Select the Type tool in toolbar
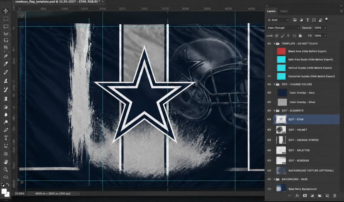 pyautogui.click(x=6, y=138)
